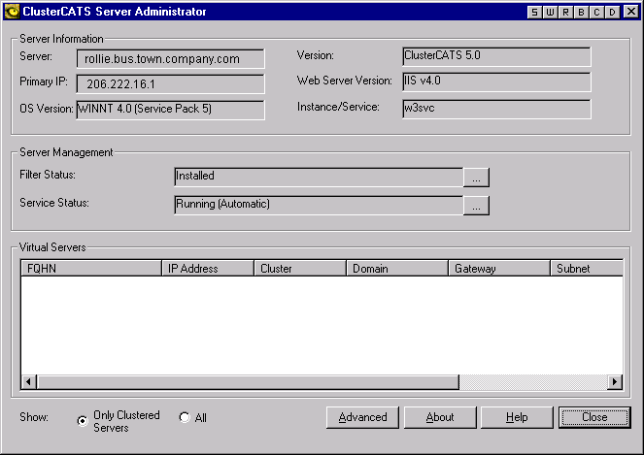Image resolution: width=644 pixels, height=455 pixels.
Task: Click the D title bar button
Action: [612, 12]
